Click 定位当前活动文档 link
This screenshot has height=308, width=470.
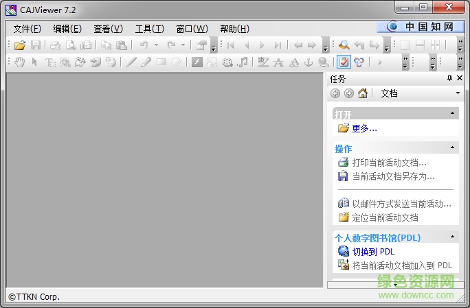(385, 217)
